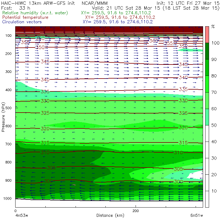Click the pressure axis '800' label
Image resolution: width=221 pixels, height=221 pixels.
pos(8,162)
